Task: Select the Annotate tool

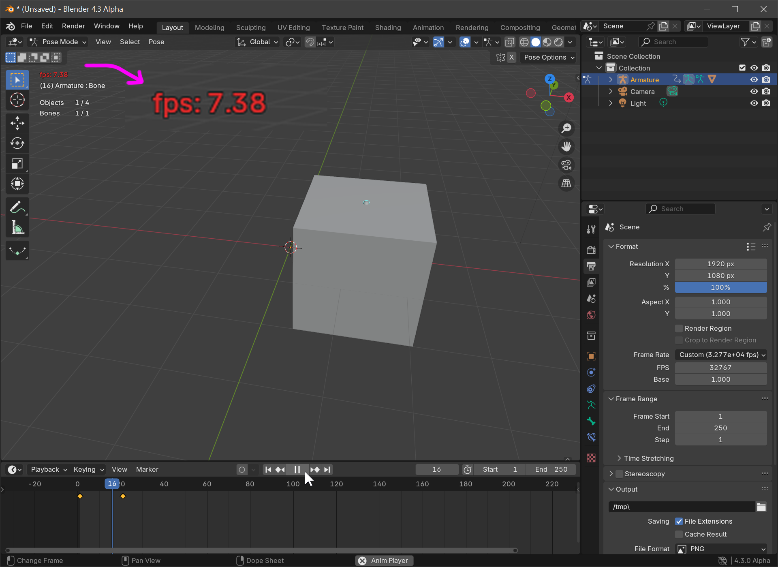Action: point(17,208)
